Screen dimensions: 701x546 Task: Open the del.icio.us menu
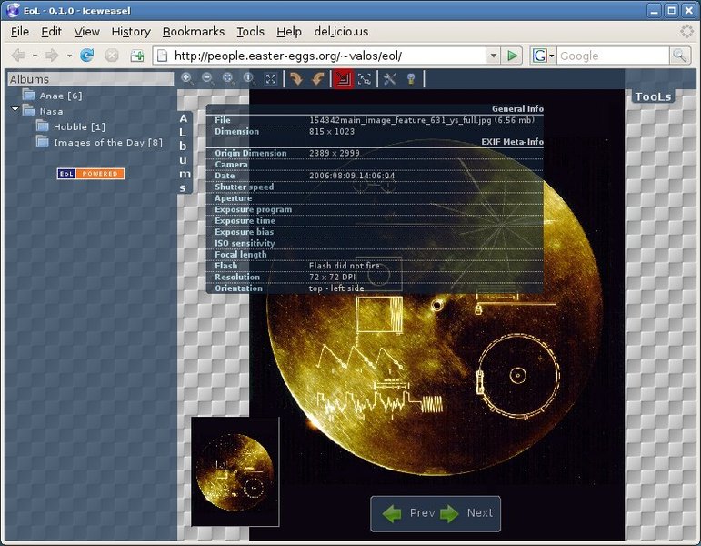[341, 32]
